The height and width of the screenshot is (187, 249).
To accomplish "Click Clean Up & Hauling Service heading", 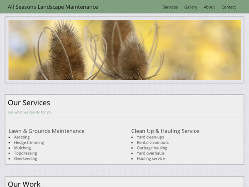I will tap(165, 131).
